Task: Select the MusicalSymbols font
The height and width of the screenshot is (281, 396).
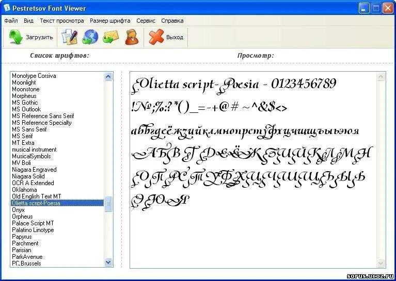Action: (x=57, y=156)
